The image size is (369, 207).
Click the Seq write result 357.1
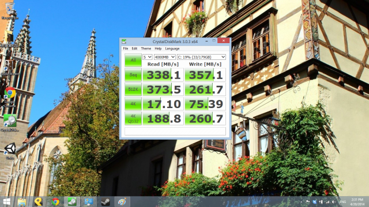205,75
